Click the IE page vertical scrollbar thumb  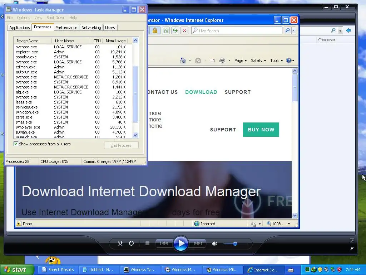[295, 88]
